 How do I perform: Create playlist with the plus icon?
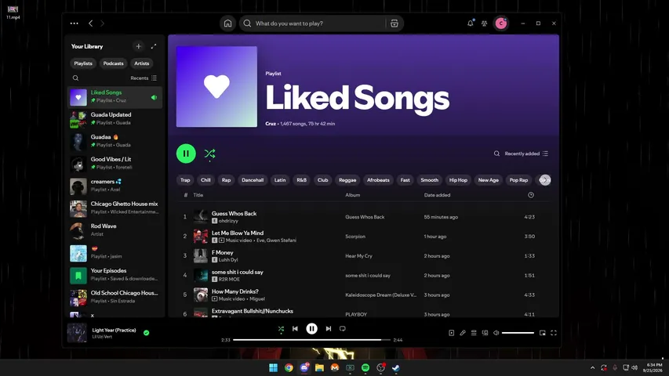[138, 46]
